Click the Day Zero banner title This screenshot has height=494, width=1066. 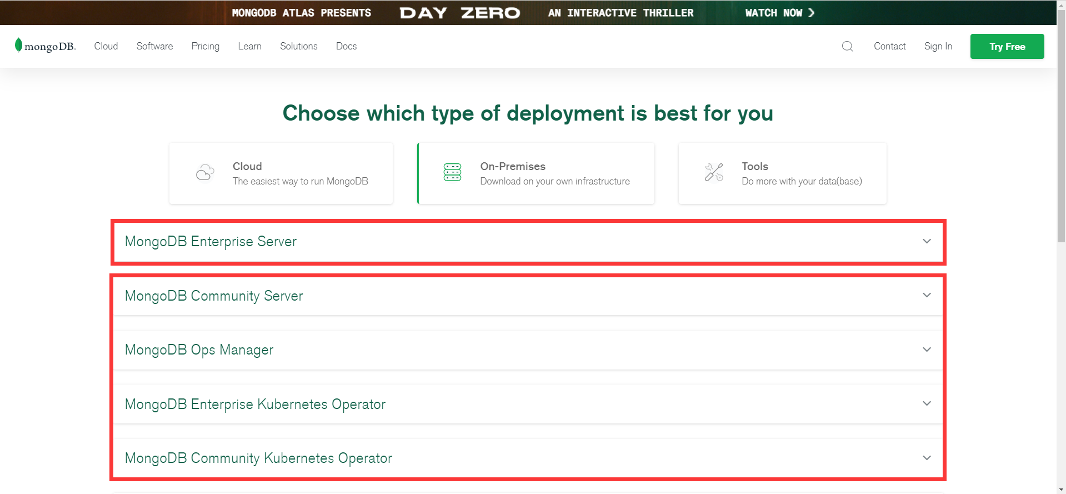pyautogui.click(x=460, y=13)
